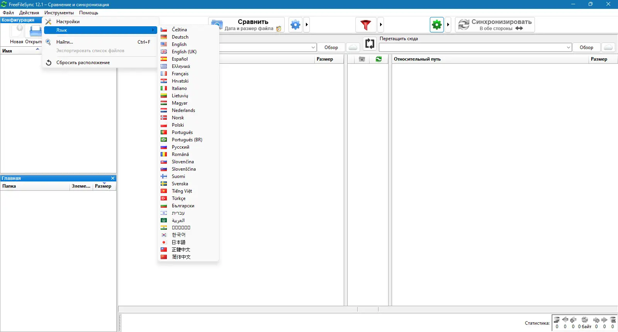Open the Действия menu

point(29,13)
